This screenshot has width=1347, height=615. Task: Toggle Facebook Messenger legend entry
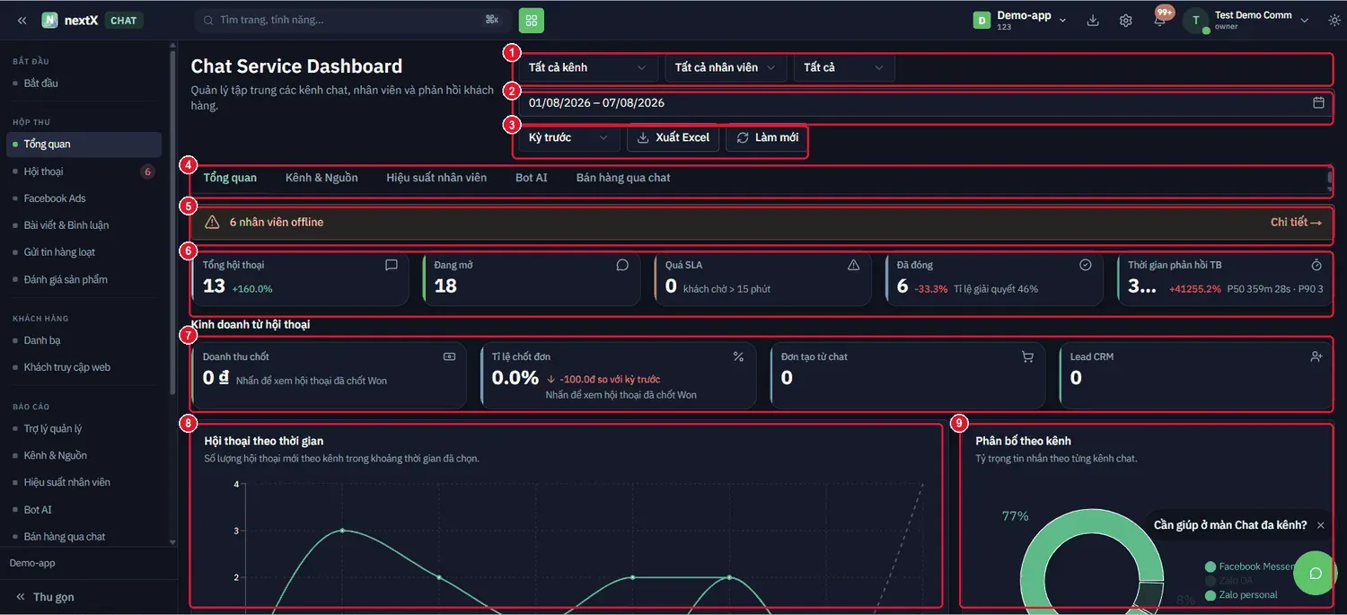1250,567
